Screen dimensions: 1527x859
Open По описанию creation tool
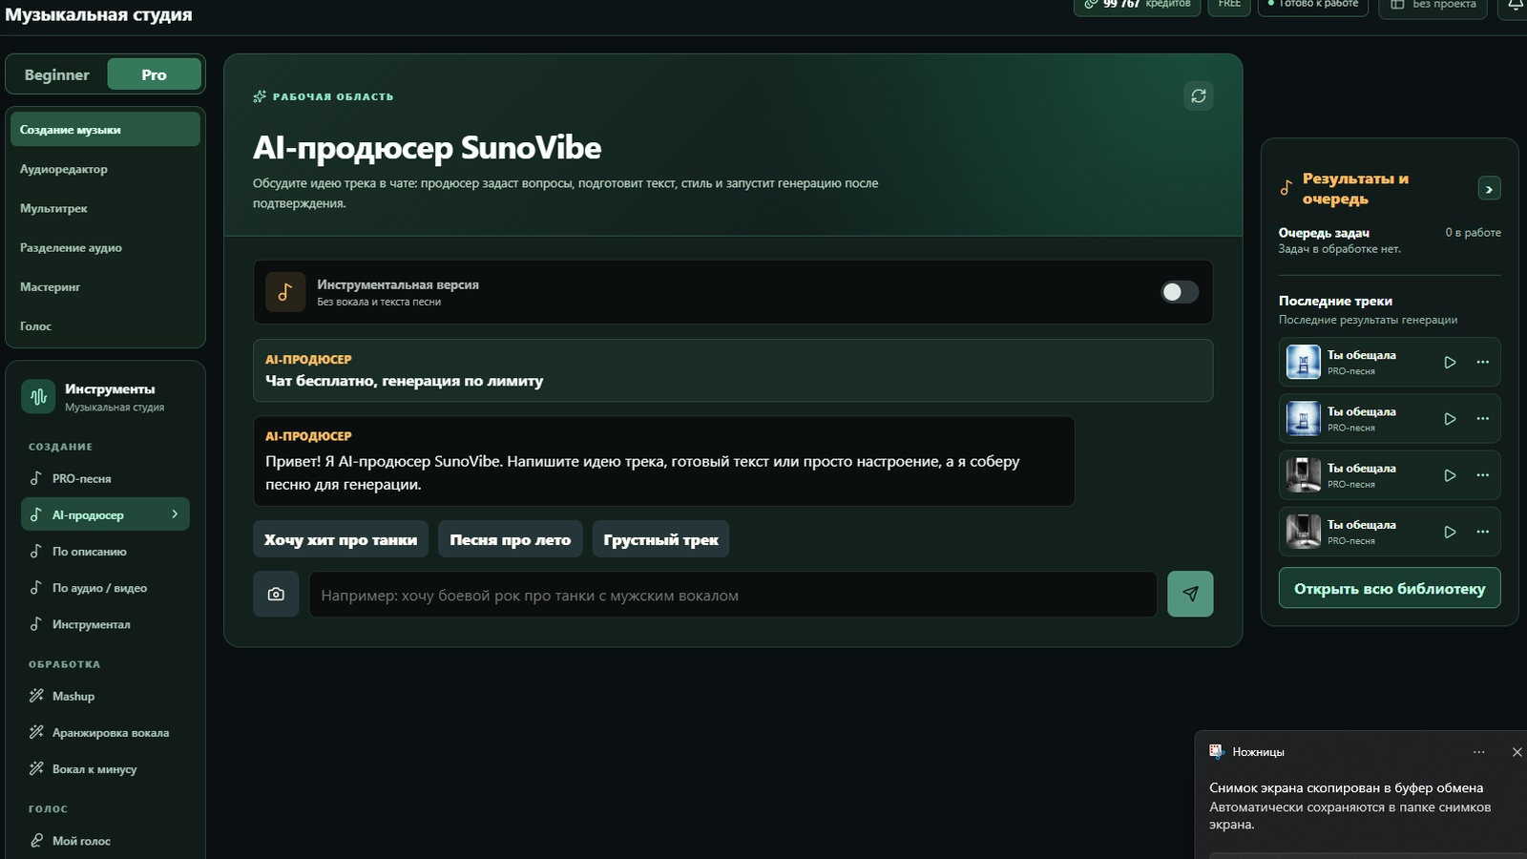(x=105, y=552)
